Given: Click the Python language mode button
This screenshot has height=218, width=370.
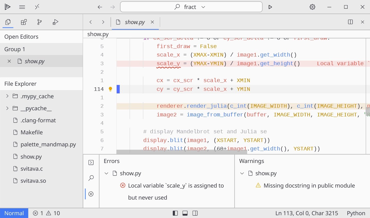Looking at the screenshot, I should 356,213.
